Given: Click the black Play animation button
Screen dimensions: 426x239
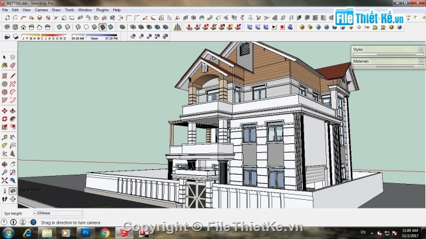Looking at the screenshot, I should click(274, 27).
